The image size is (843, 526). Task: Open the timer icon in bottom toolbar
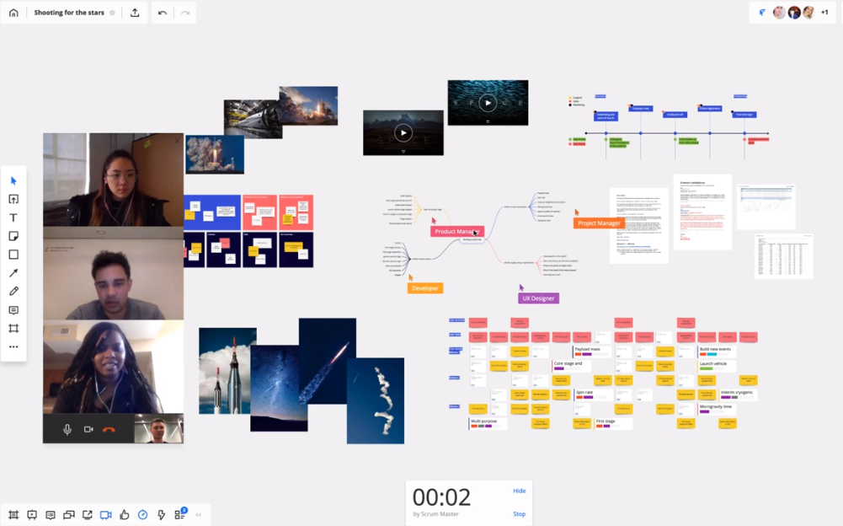tap(142, 515)
